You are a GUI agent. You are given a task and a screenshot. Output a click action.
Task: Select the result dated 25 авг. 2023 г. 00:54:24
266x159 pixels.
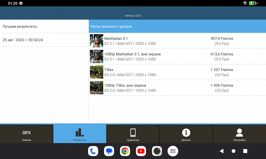pyautogui.click(x=44, y=40)
